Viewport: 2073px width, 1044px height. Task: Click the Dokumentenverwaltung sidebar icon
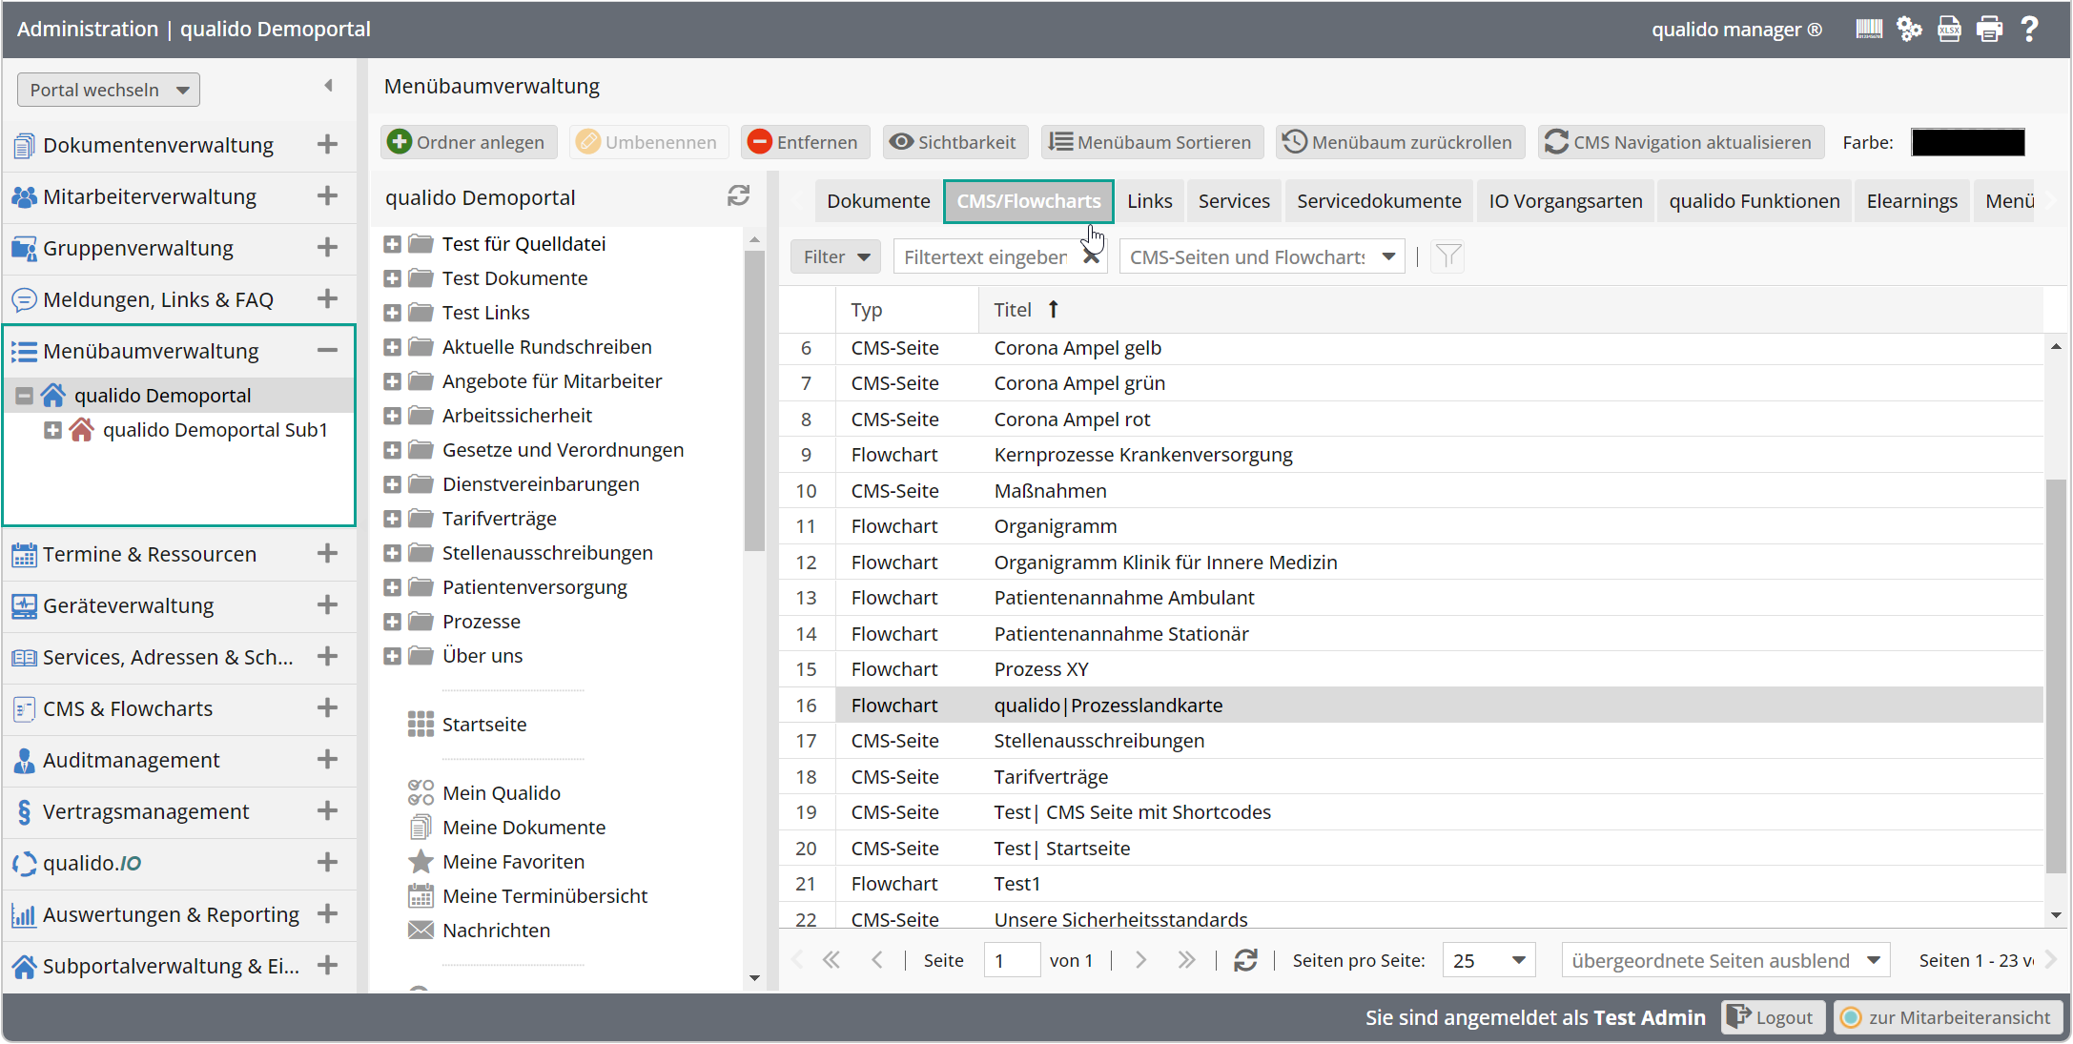point(24,145)
